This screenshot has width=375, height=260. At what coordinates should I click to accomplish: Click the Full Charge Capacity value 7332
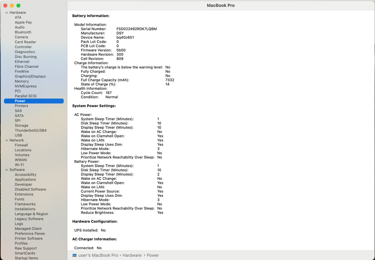pyautogui.click(x=170, y=80)
